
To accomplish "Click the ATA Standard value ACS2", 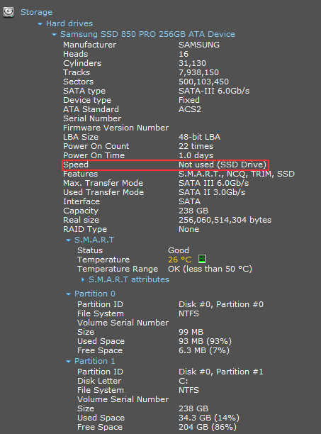I will [190, 109].
